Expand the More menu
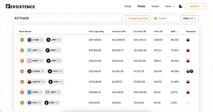 170,6
